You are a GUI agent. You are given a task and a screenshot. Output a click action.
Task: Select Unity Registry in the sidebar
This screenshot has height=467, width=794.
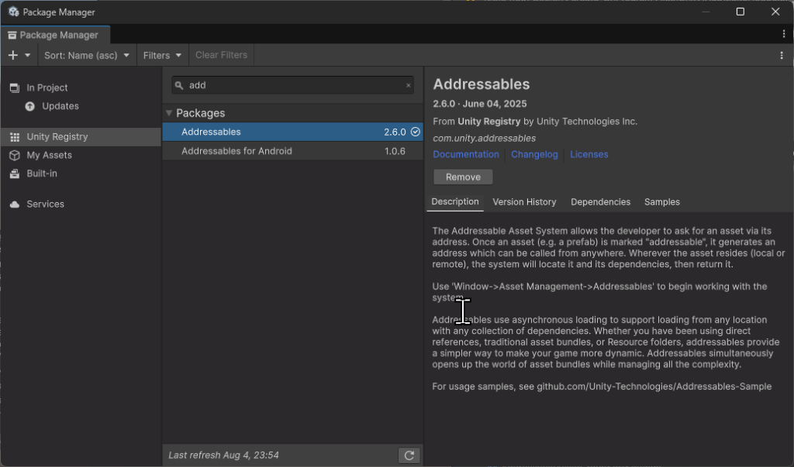click(x=57, y=137)
